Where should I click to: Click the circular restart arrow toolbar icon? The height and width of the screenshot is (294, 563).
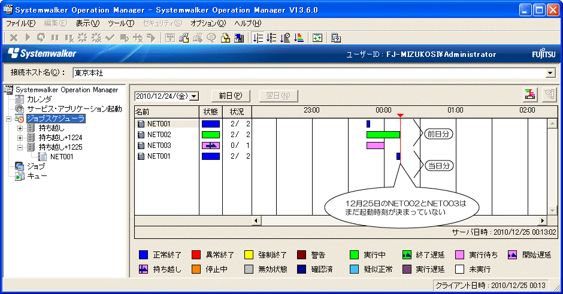[x=41, y=38]
